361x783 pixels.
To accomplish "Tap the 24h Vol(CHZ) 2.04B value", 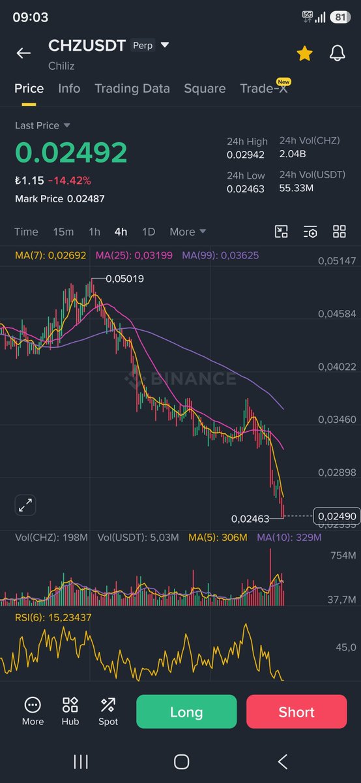I will tap(293, 155).
